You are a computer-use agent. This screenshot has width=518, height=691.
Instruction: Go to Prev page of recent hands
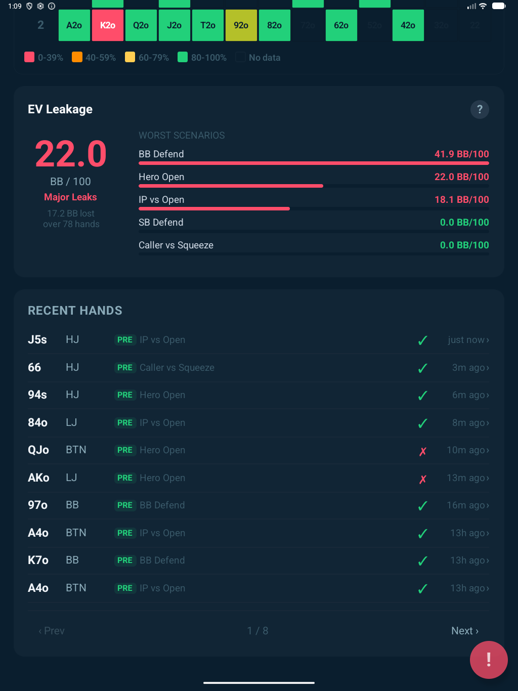click(x=52, y=631)
